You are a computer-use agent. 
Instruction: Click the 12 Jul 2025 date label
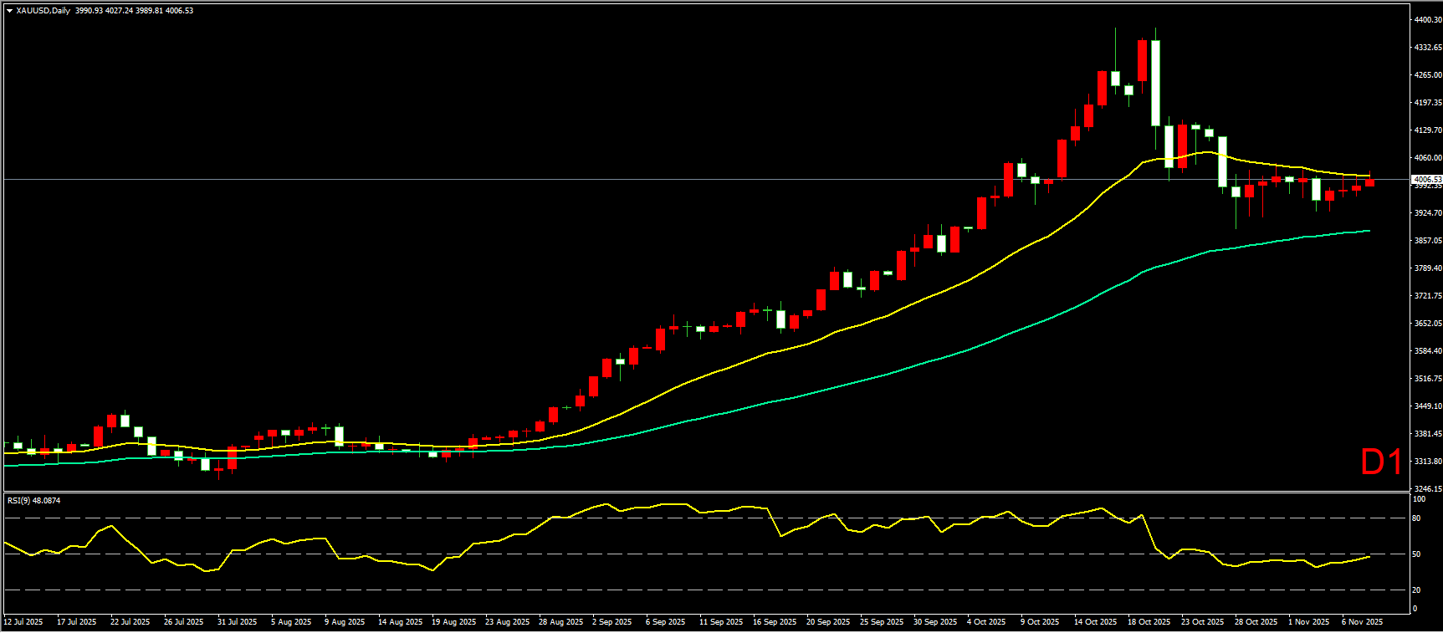pyautogui.click(x=23, y=621)
